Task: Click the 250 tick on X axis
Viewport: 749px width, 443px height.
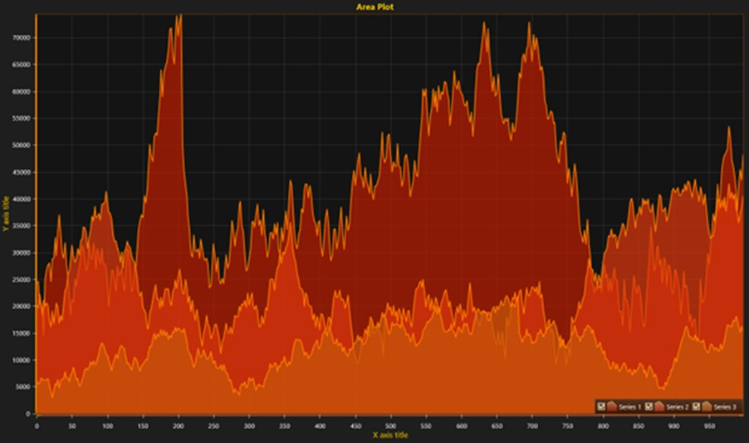Action: tap(214, 426)
